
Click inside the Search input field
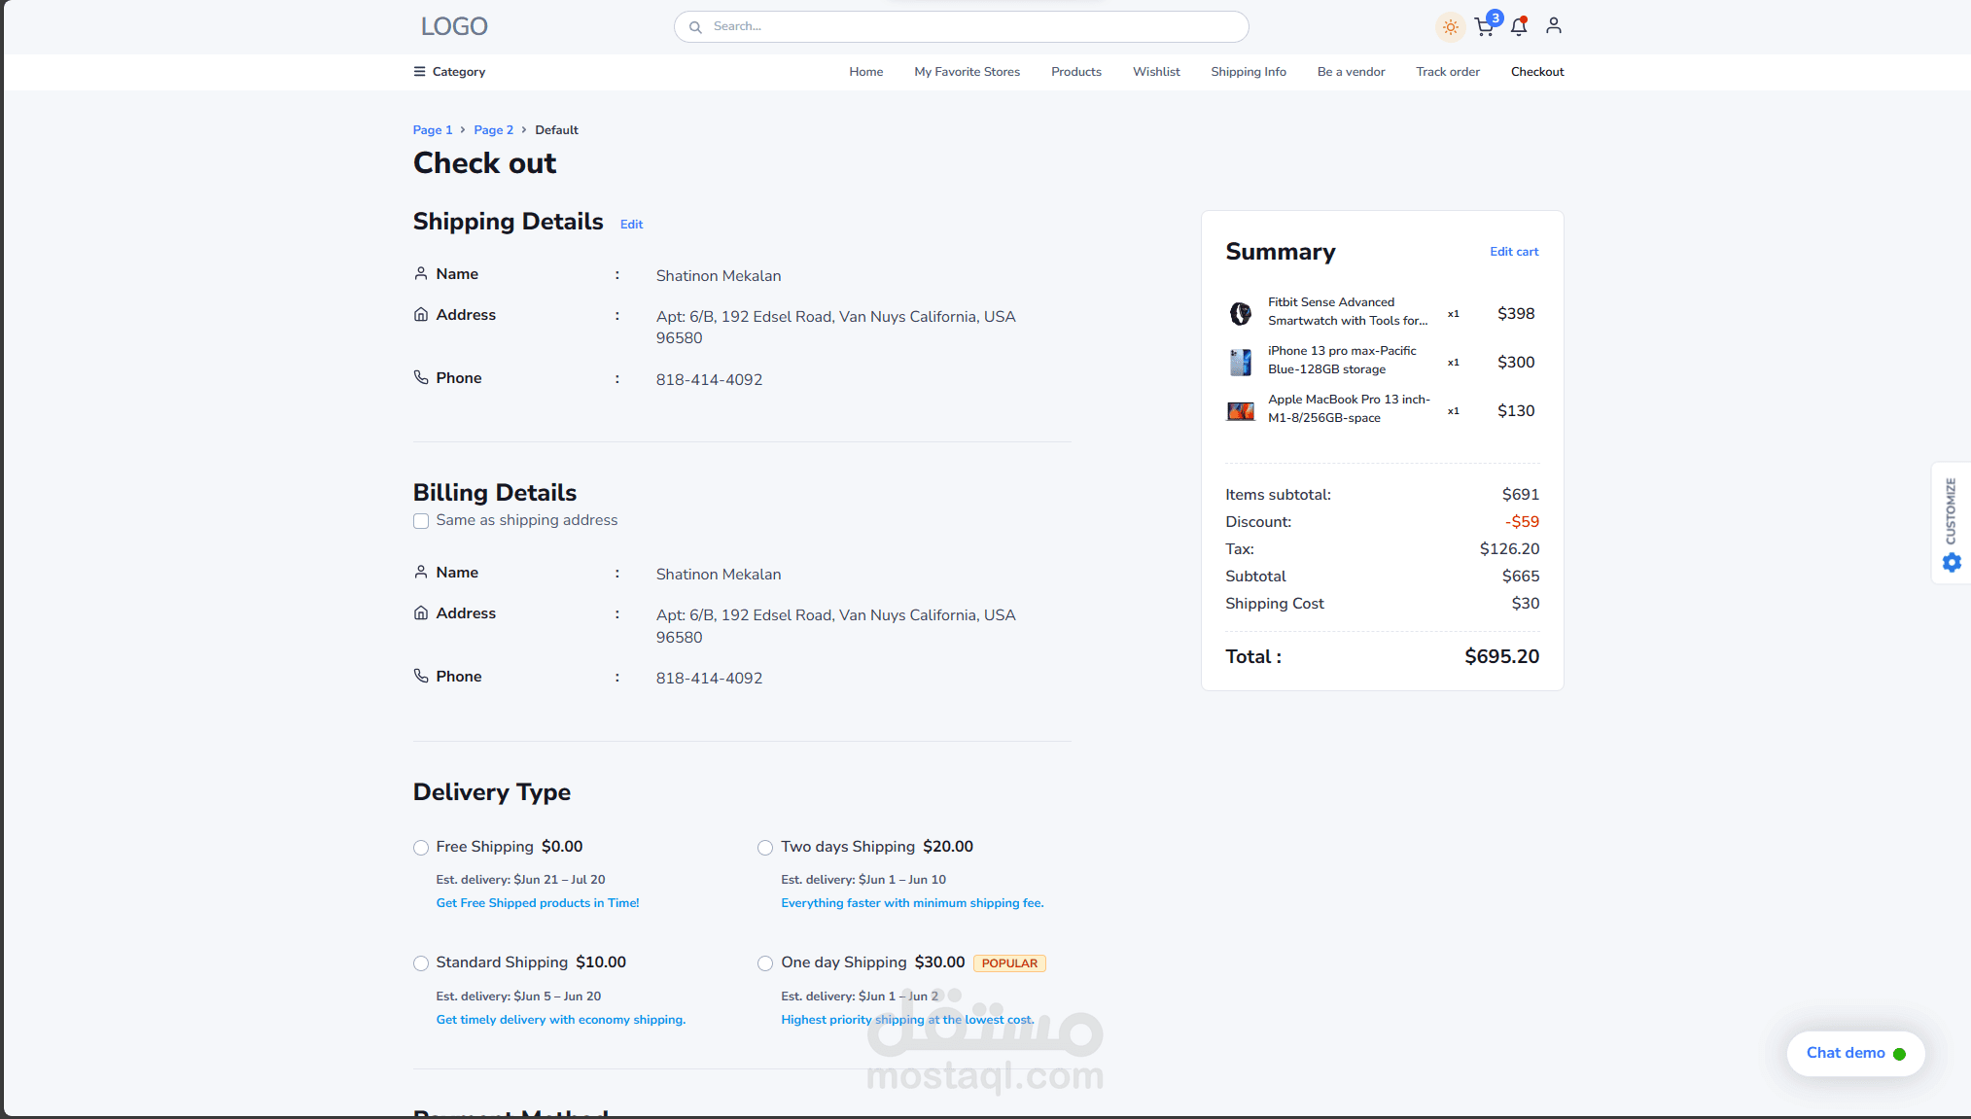pyautogui.click(x=972, y=27)
